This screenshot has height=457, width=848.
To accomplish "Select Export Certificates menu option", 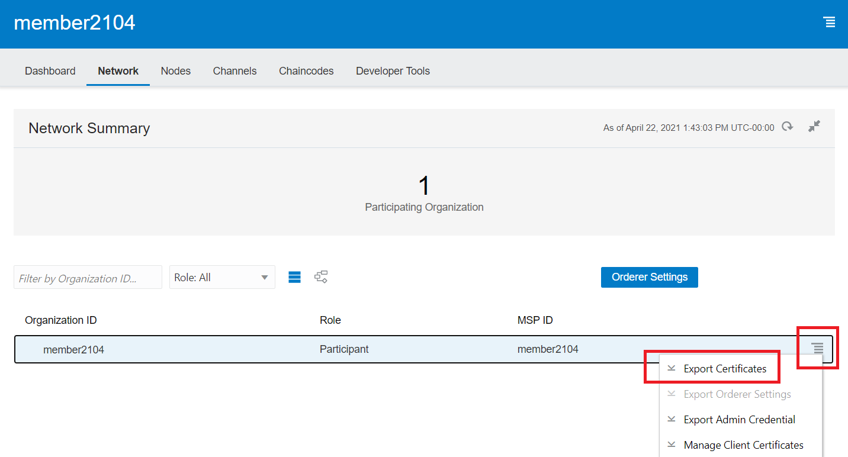I will click(725, 369).
